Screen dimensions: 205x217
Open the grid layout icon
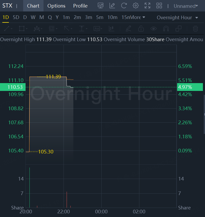tap(159, 6)
